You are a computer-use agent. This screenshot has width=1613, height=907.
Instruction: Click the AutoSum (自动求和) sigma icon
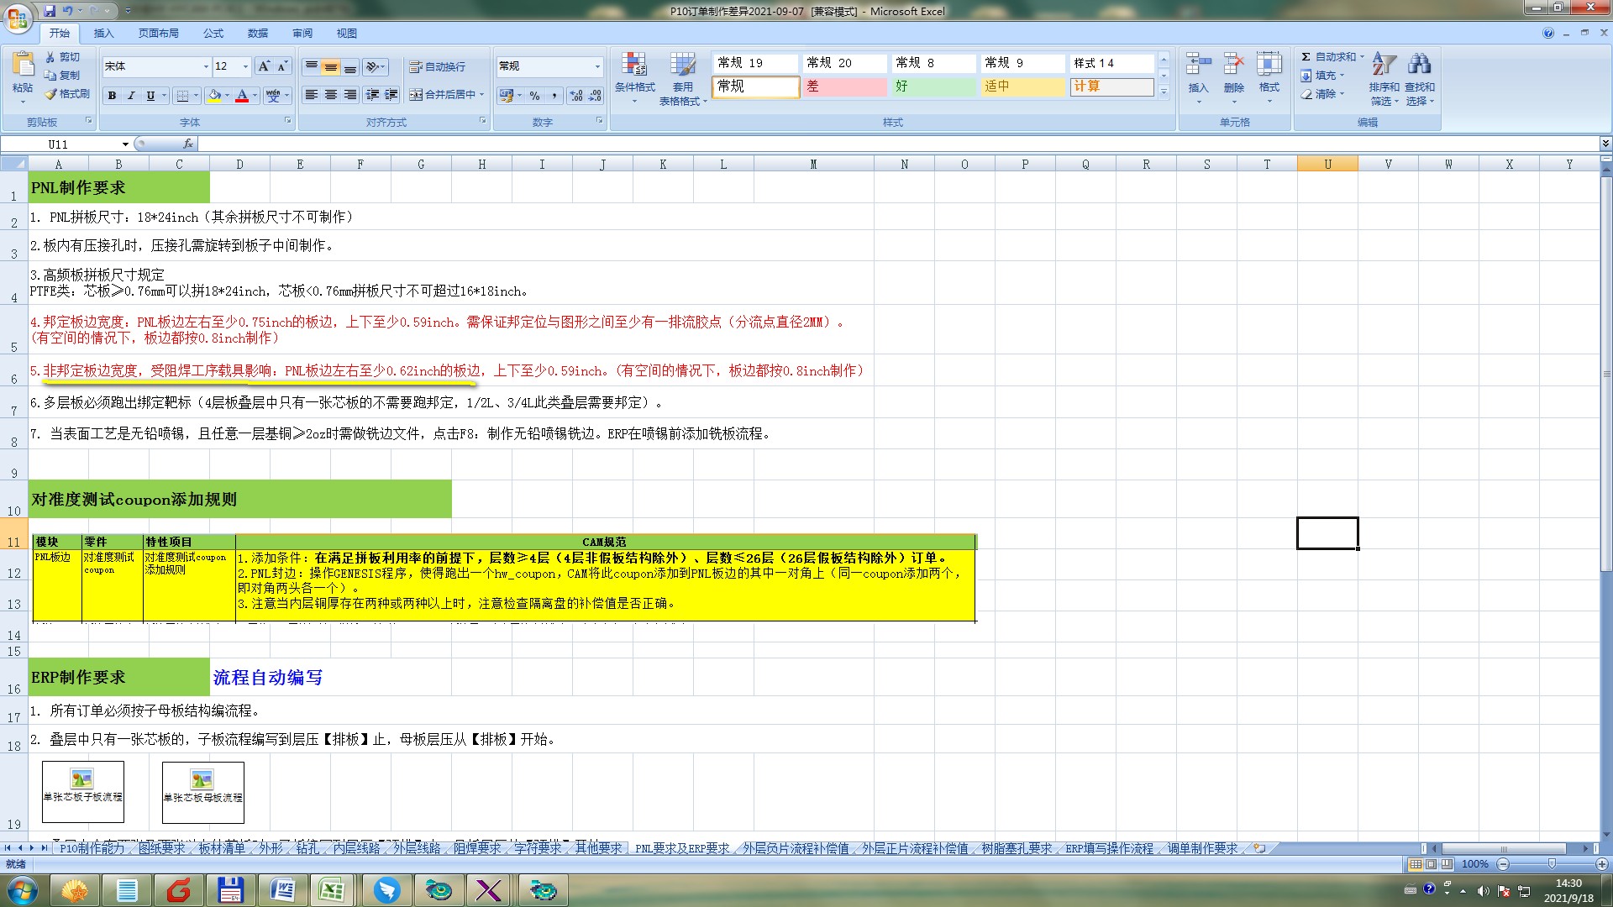pos(1306,57)
